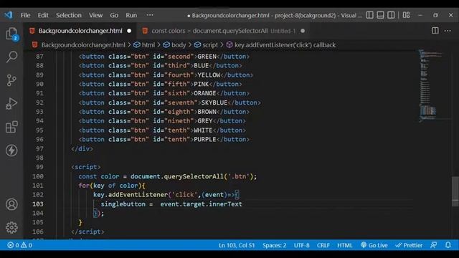Open the Run menu
Screen dimensions: 459x258
(x=131, y=15)
